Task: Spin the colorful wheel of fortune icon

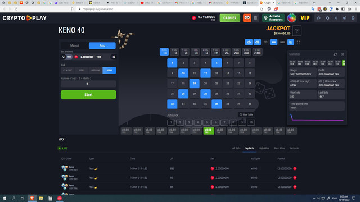Action: (291, 18)
